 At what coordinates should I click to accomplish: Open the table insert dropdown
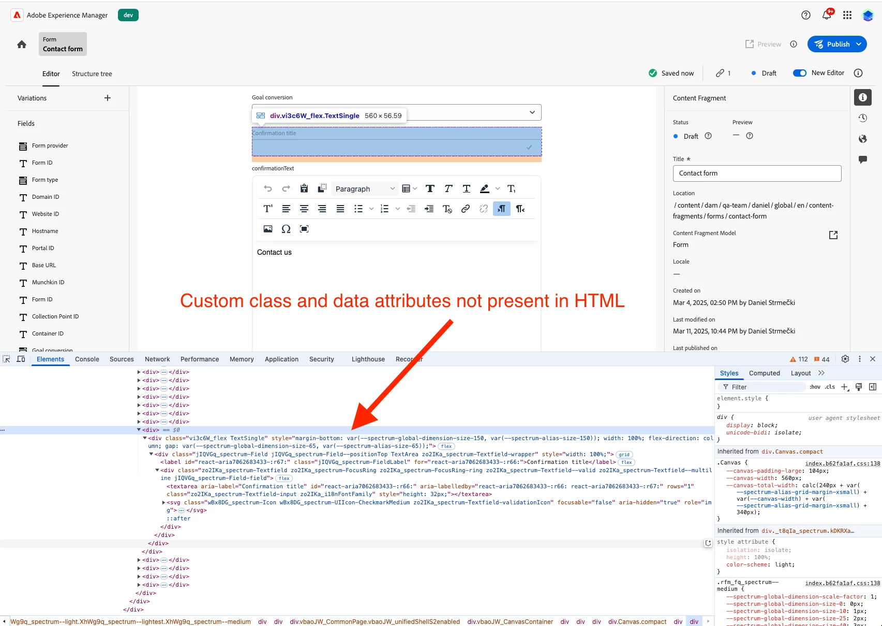click(x=409, y=188)
